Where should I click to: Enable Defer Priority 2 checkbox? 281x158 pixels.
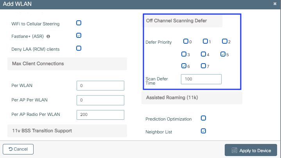(x=224, y=41)
